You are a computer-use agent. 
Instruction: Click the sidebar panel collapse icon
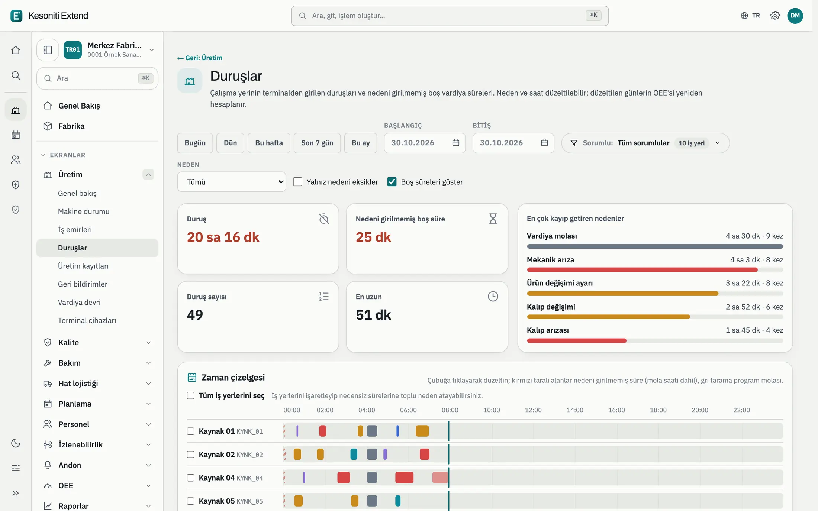48,50
